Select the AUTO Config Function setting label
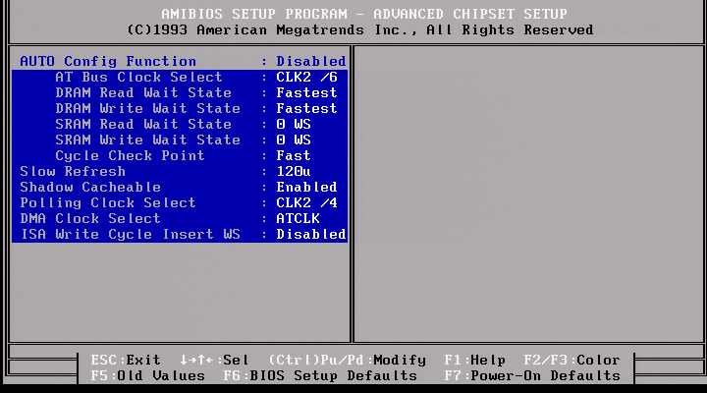Viewport: 707px width, 393px height. [108, 61]
